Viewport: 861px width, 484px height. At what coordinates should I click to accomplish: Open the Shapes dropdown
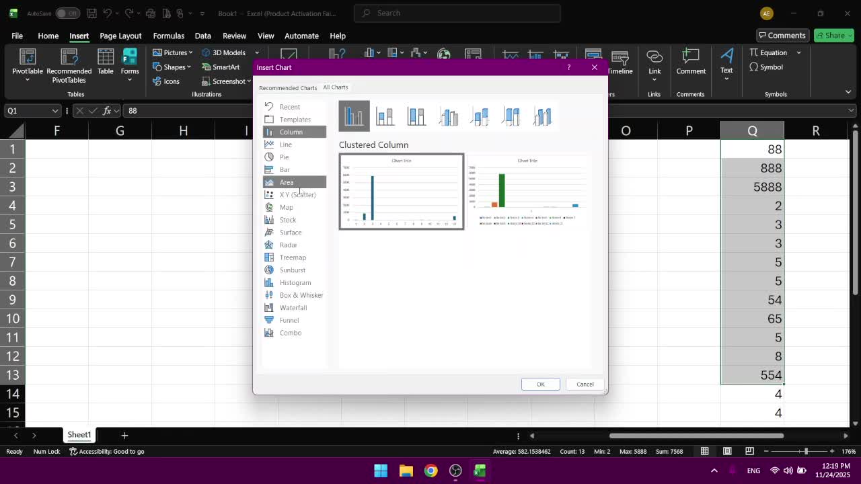click(172, 67)
